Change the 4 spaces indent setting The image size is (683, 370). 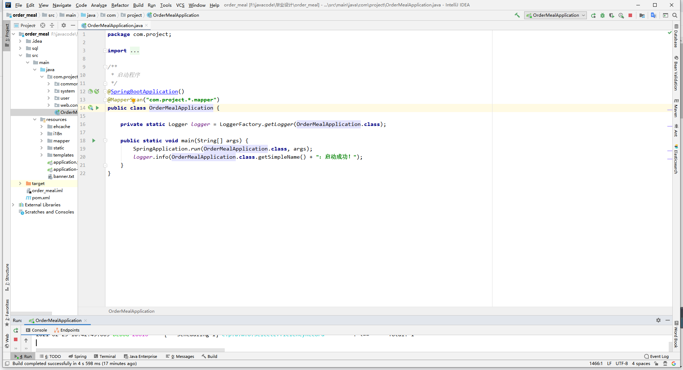point(641,364)
